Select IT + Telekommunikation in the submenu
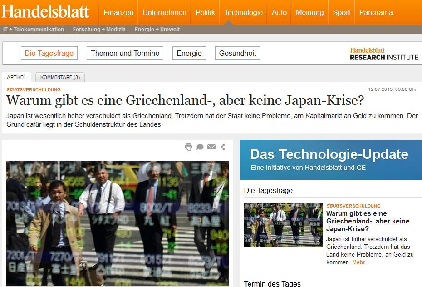422x287 pixels. [x=32, y=29]
